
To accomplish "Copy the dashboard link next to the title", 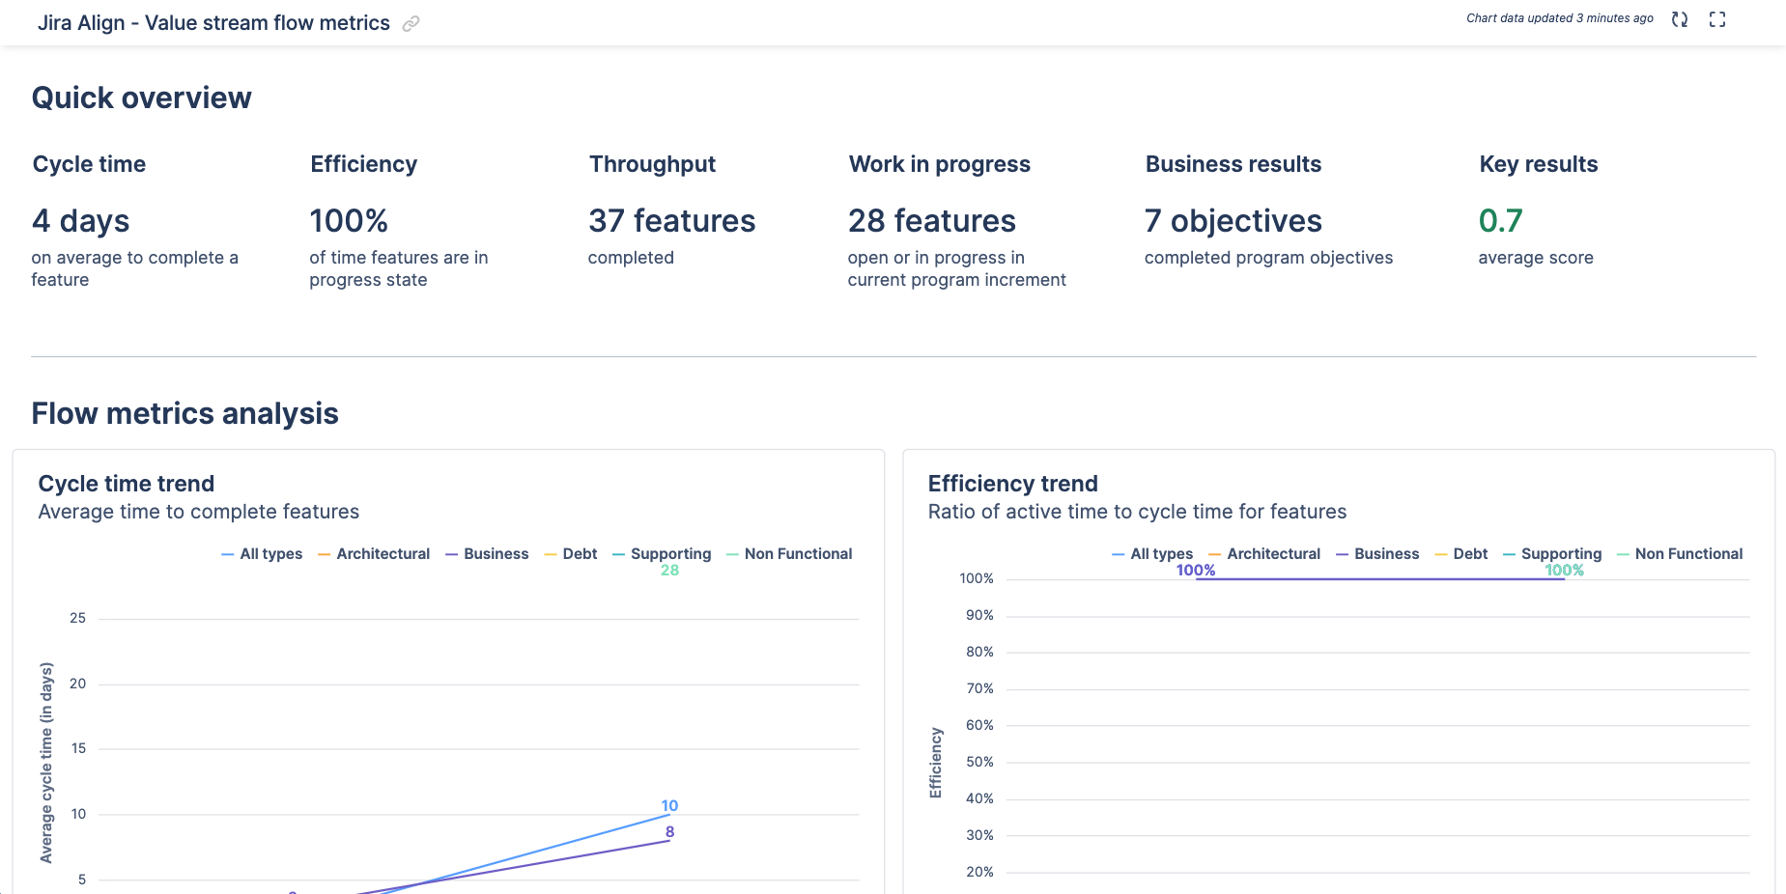I will point(411,23).
